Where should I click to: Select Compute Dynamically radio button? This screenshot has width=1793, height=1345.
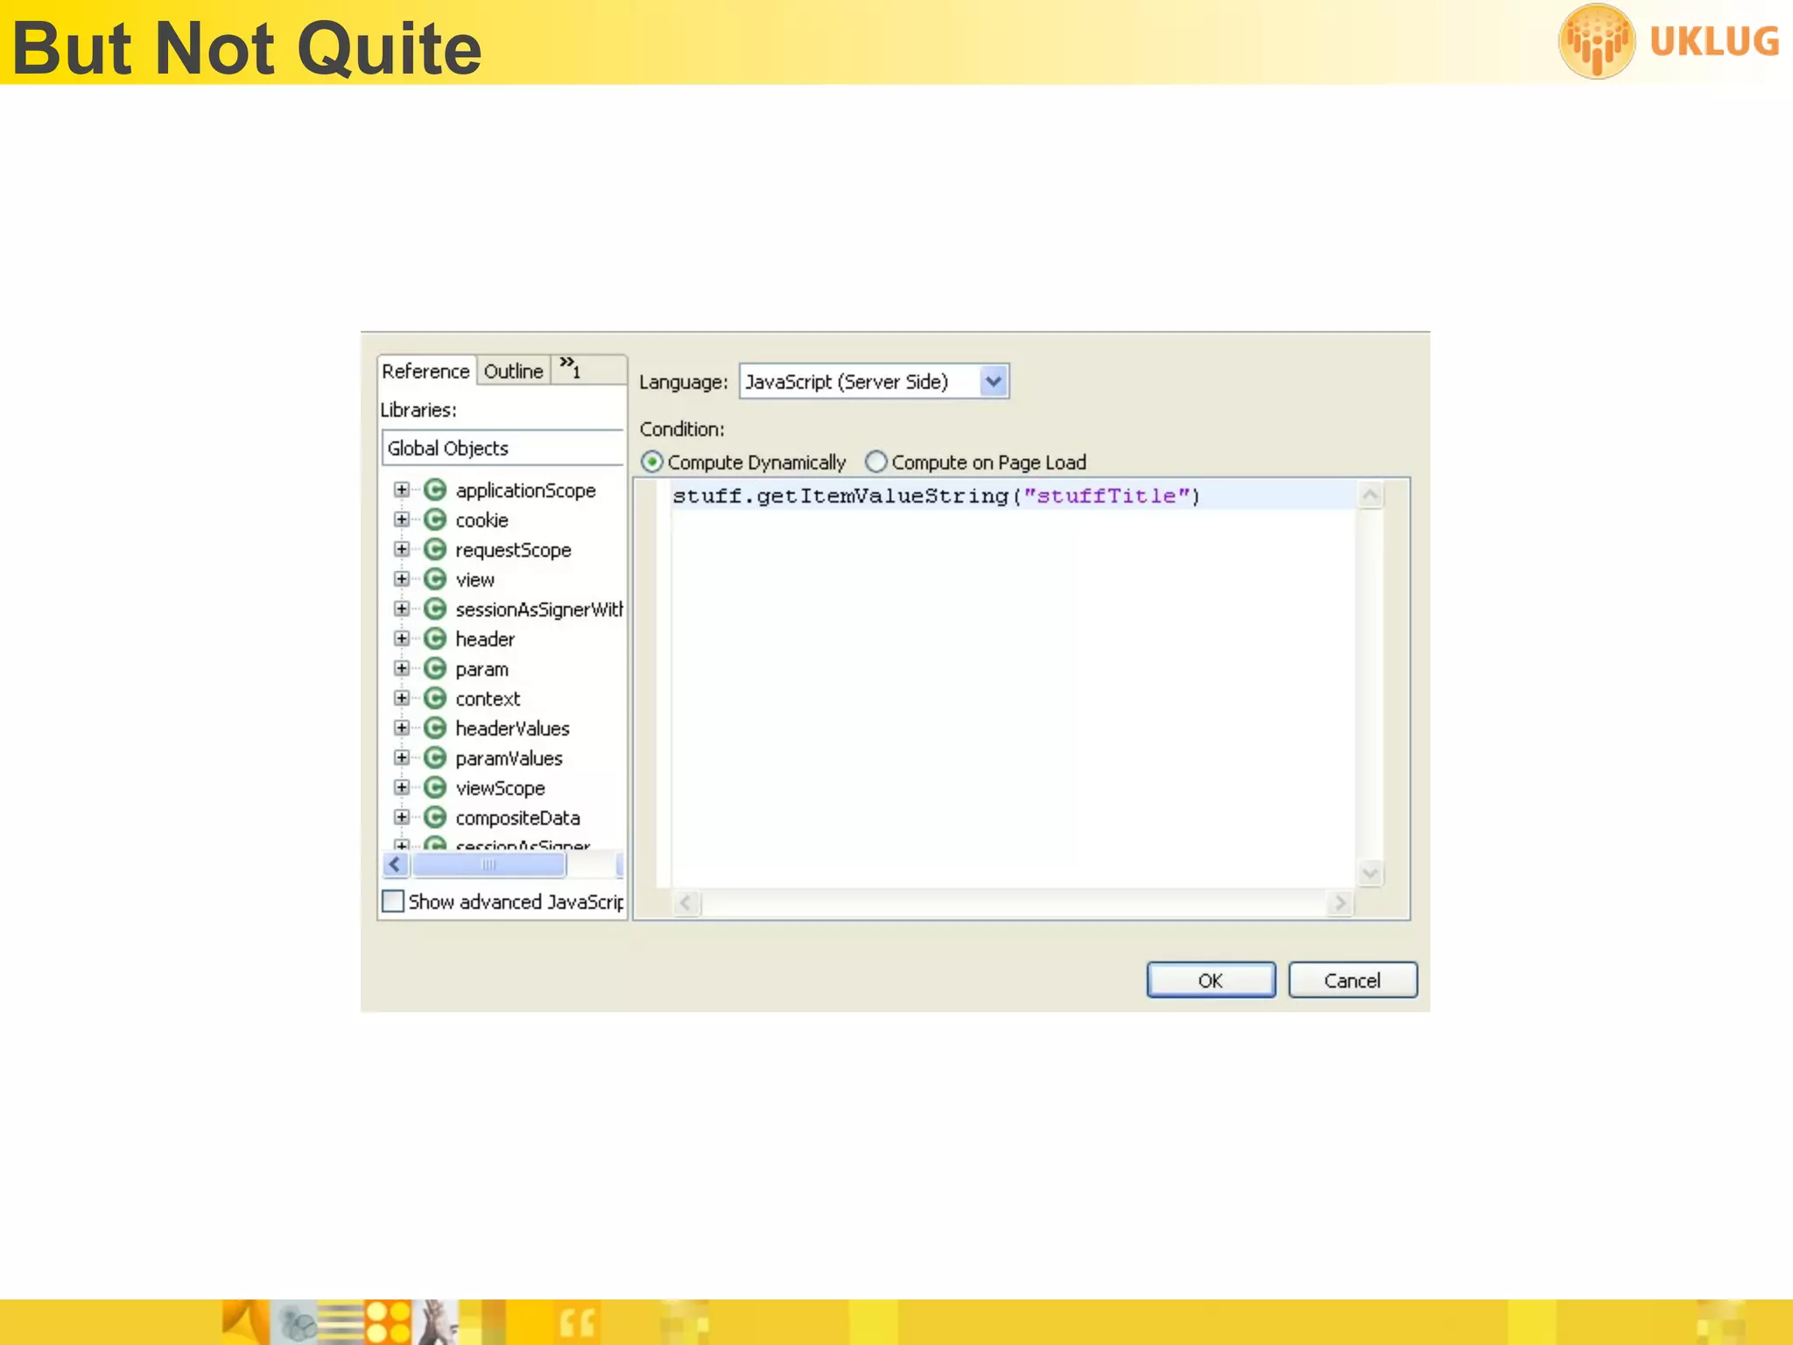(652, 461)
